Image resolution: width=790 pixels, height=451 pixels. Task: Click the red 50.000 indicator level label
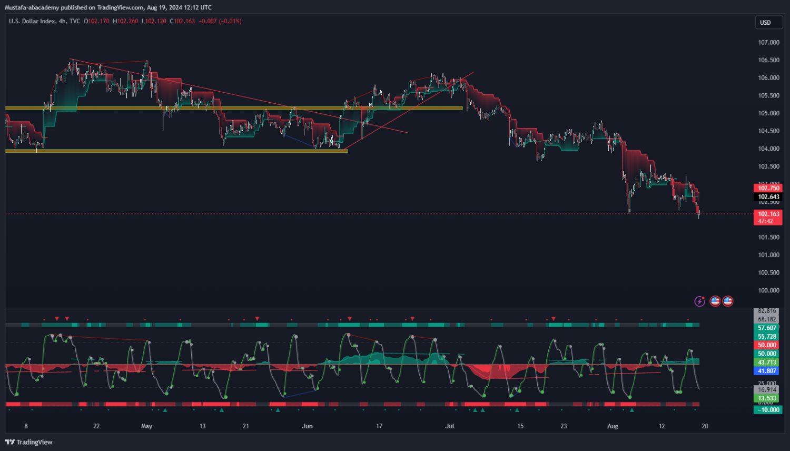pyautogui.click(x=767, y=345)
